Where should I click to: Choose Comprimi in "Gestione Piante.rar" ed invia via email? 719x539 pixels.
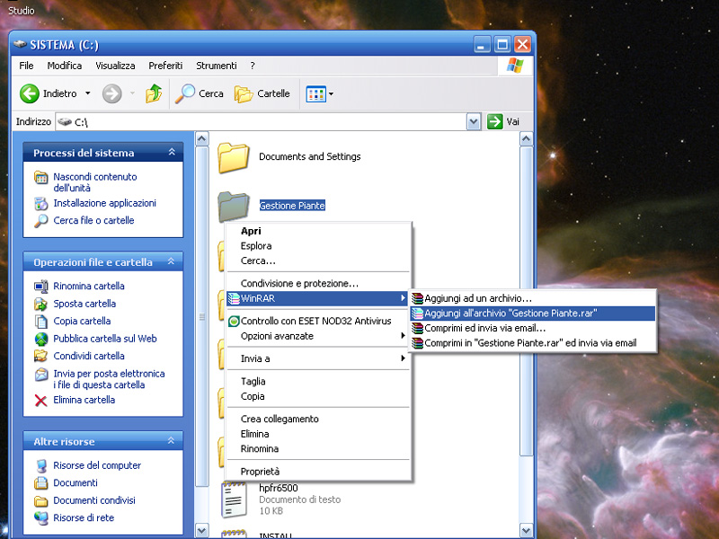[x=532, y=343]
